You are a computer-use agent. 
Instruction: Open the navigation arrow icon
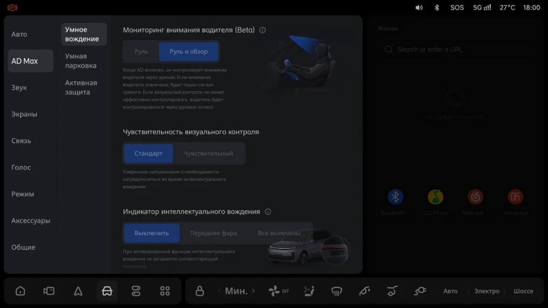(x=78, y=291)
